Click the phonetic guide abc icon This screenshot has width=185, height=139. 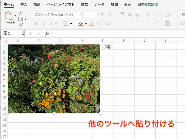coord(107,23)
